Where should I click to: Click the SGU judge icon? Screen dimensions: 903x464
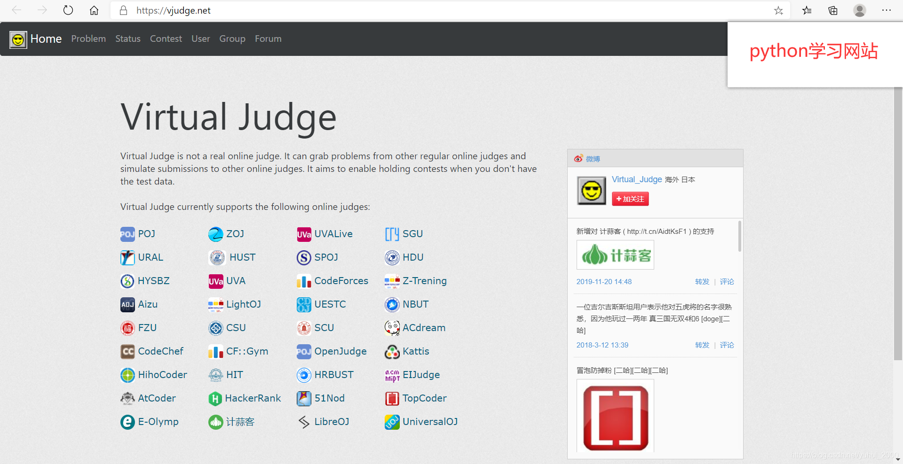tap(392, 234)
